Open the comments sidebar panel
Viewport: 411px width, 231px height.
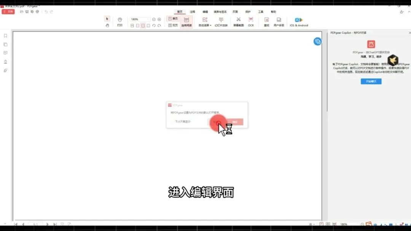[5, 53]
